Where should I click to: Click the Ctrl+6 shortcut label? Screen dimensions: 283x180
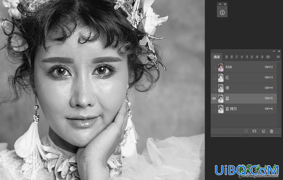269,109
